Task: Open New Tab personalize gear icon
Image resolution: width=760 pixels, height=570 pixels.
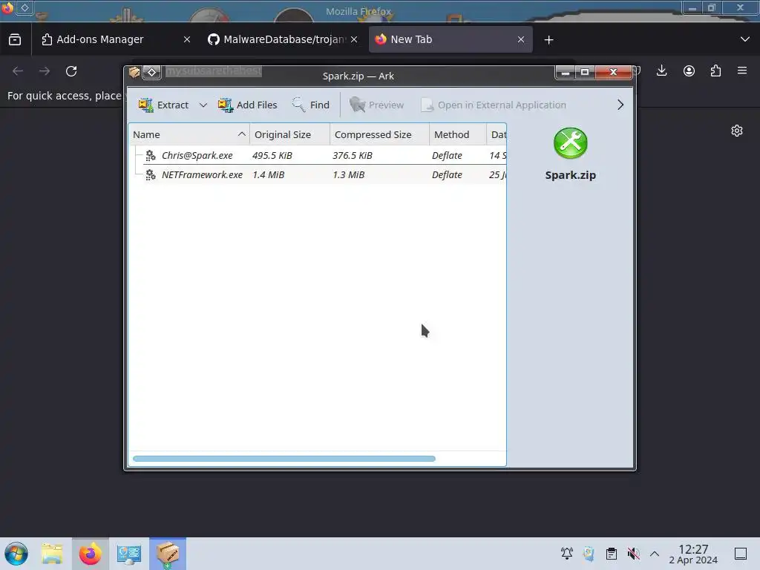Action: pos(737,131)
